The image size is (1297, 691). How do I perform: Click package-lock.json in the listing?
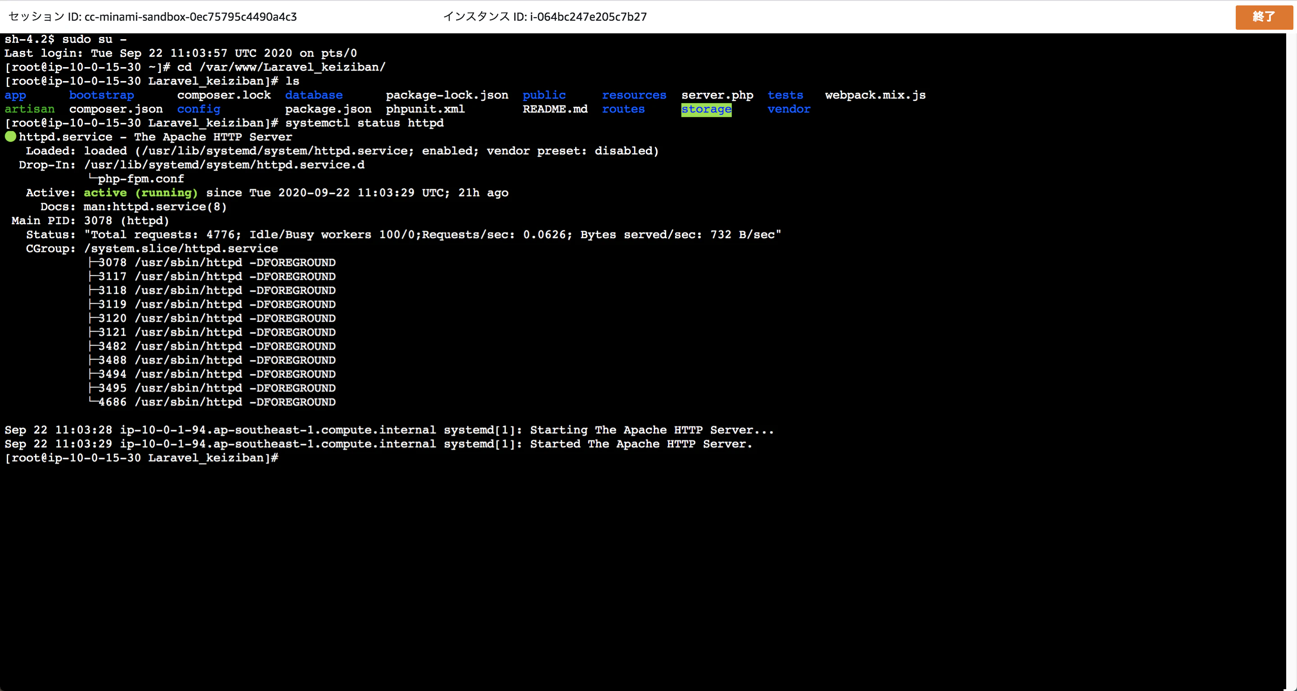(x=447, y=95)
